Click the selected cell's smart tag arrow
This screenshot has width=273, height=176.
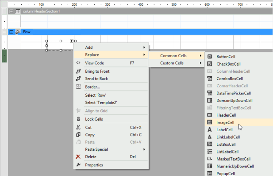pyautogui.click(x=72, y=41)
